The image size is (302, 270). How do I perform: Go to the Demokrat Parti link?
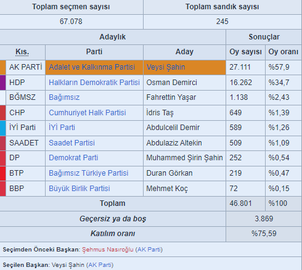tap(73, 158)
